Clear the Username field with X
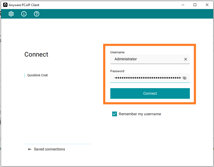The width and height of the screenshot is (214, 167). [185, 59]
